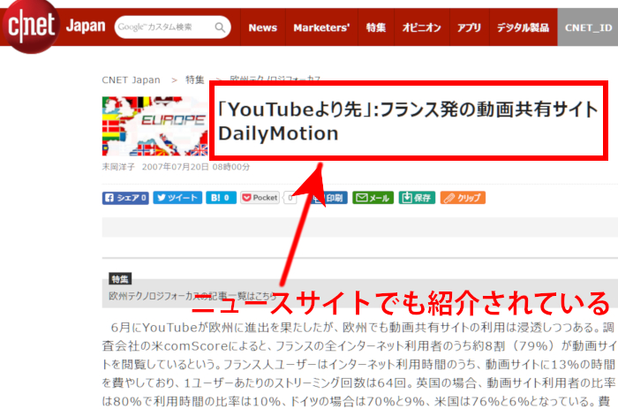Click the article title YouTubeより先
The width and height of the screenshot is (618, 409).
[408, 121]
